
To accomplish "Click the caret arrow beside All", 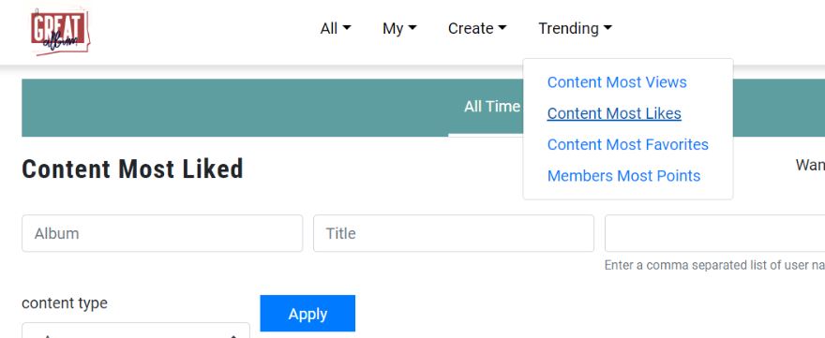I will (x=347, y=28).
